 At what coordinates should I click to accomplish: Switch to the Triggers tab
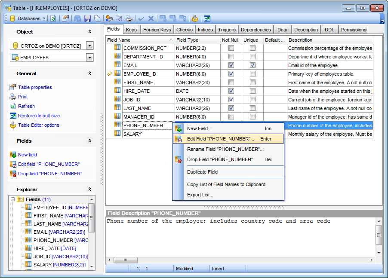(x=226, y=30)
